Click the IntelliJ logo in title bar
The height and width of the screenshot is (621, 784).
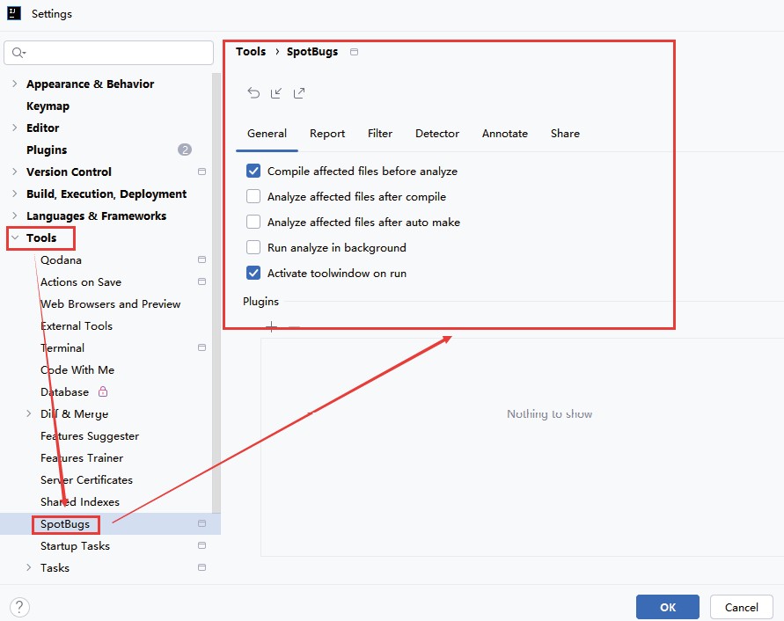coord(14,13)
